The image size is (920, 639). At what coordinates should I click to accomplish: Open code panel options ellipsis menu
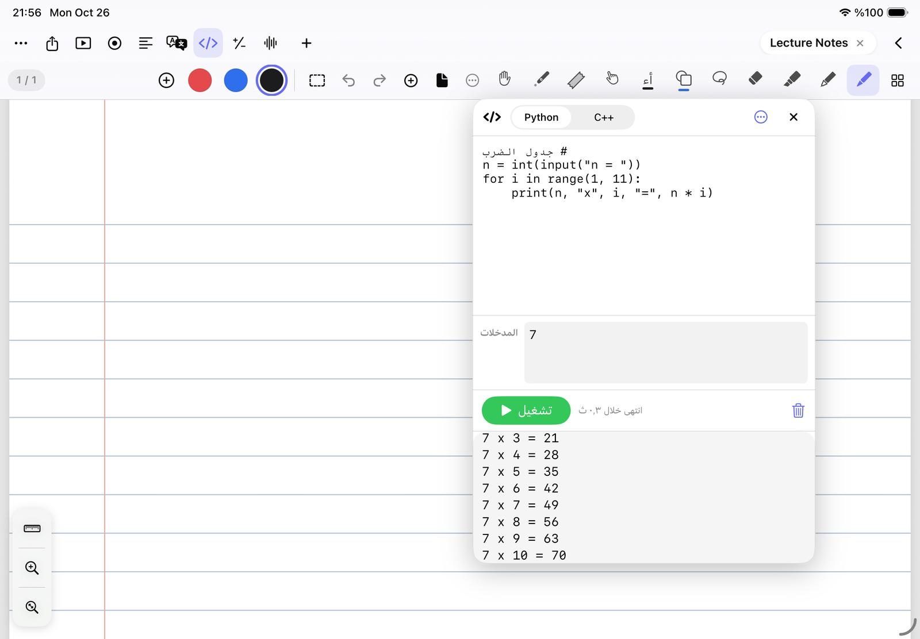tap(761, 117)
